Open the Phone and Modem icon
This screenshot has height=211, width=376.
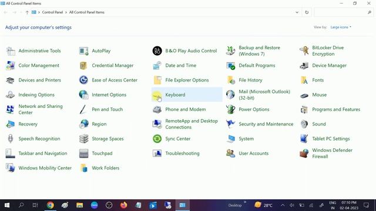tap(157, 110)
